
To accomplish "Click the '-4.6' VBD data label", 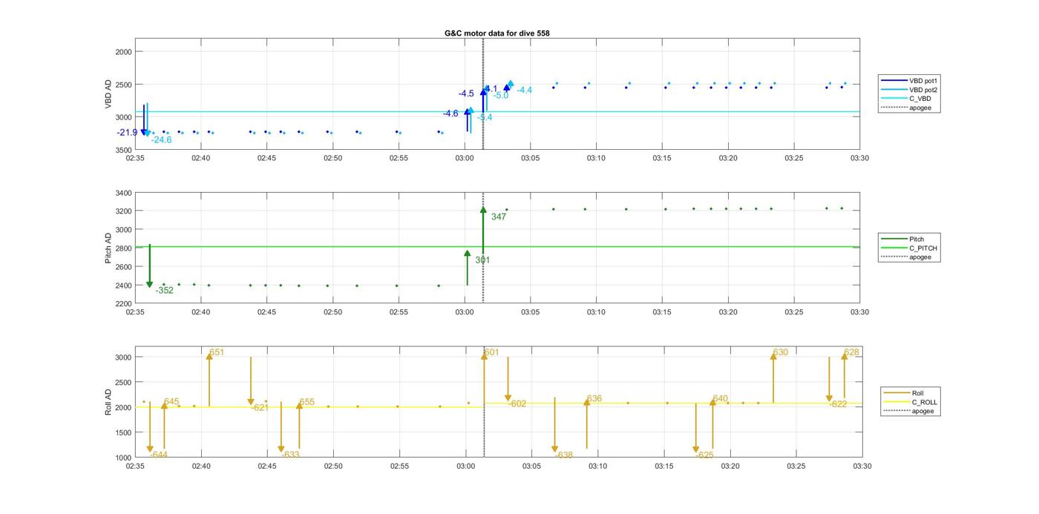I will 450,113.
